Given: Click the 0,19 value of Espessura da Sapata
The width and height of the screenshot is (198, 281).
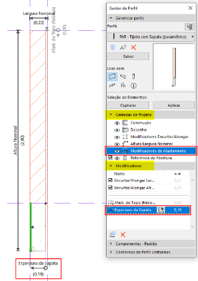Looking at the screenshot, I should tap(178, 210).
